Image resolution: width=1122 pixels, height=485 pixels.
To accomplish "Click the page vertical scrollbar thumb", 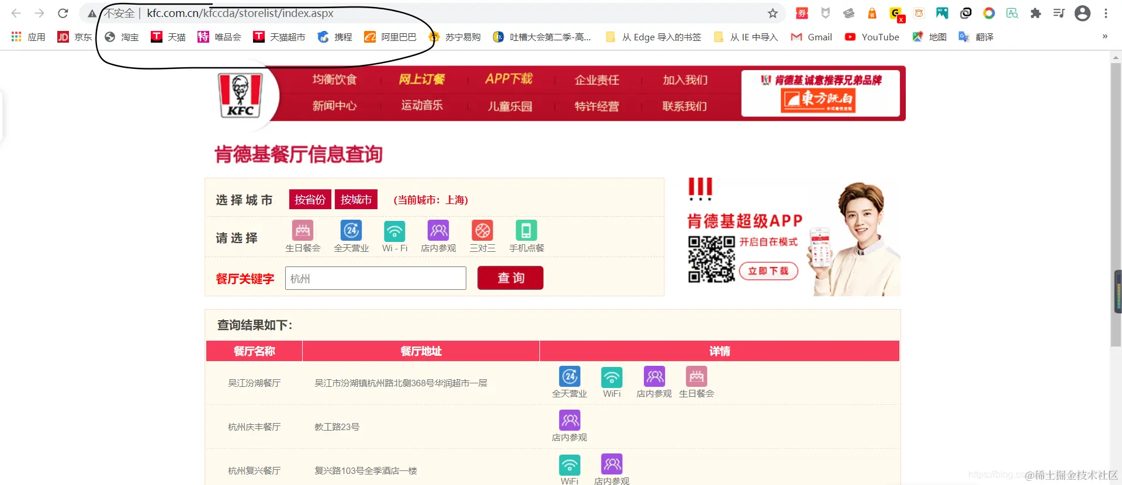I will click(x=1115, y=205).
